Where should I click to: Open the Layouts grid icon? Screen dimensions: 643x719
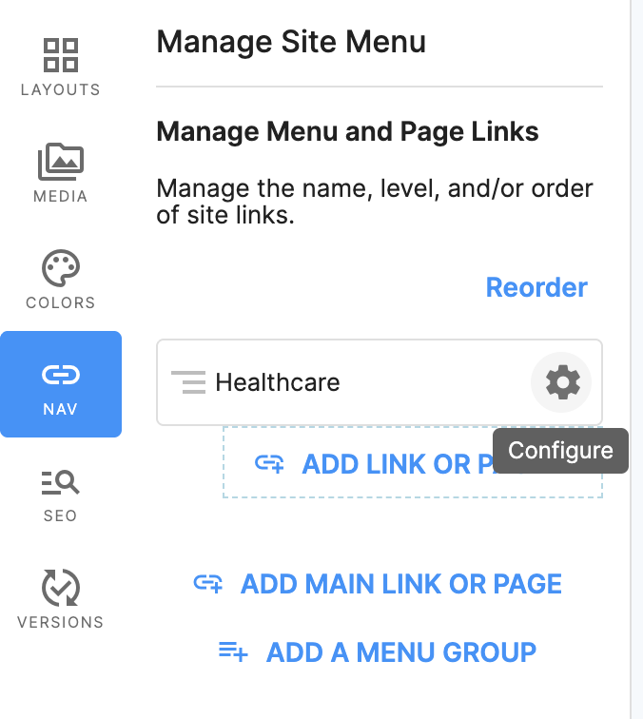pyautogui.click(x=61, y=55)
